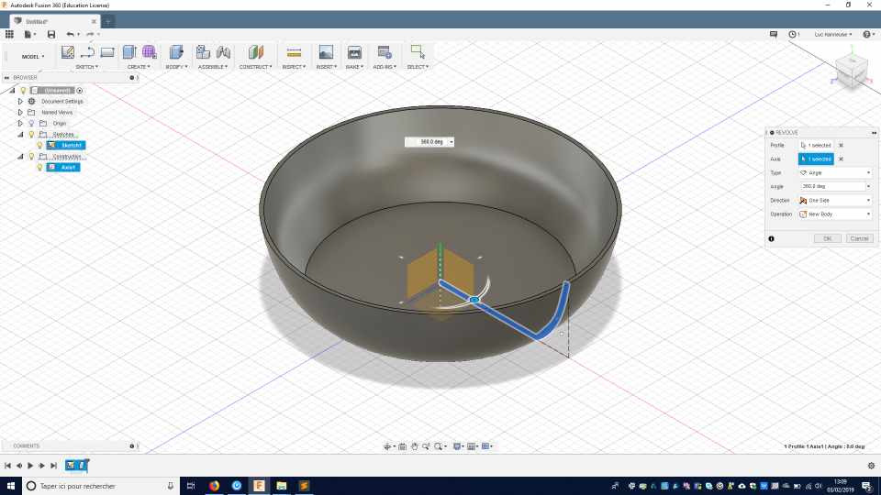881x495 pixels.
Task: Collapse the Construction folder node
Action: (20, 157)
